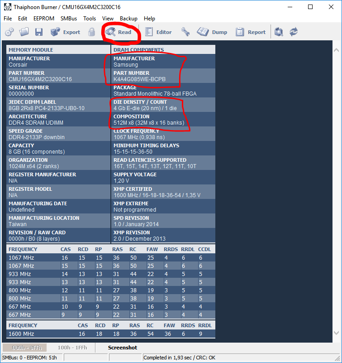Minimize the Thaiphoon Burner window
342x363 pixels.
point(290,7)
